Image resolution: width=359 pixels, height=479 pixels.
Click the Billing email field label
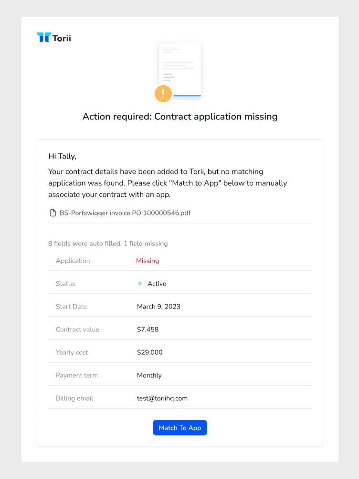pyautogui.click(x=74, y=398)
